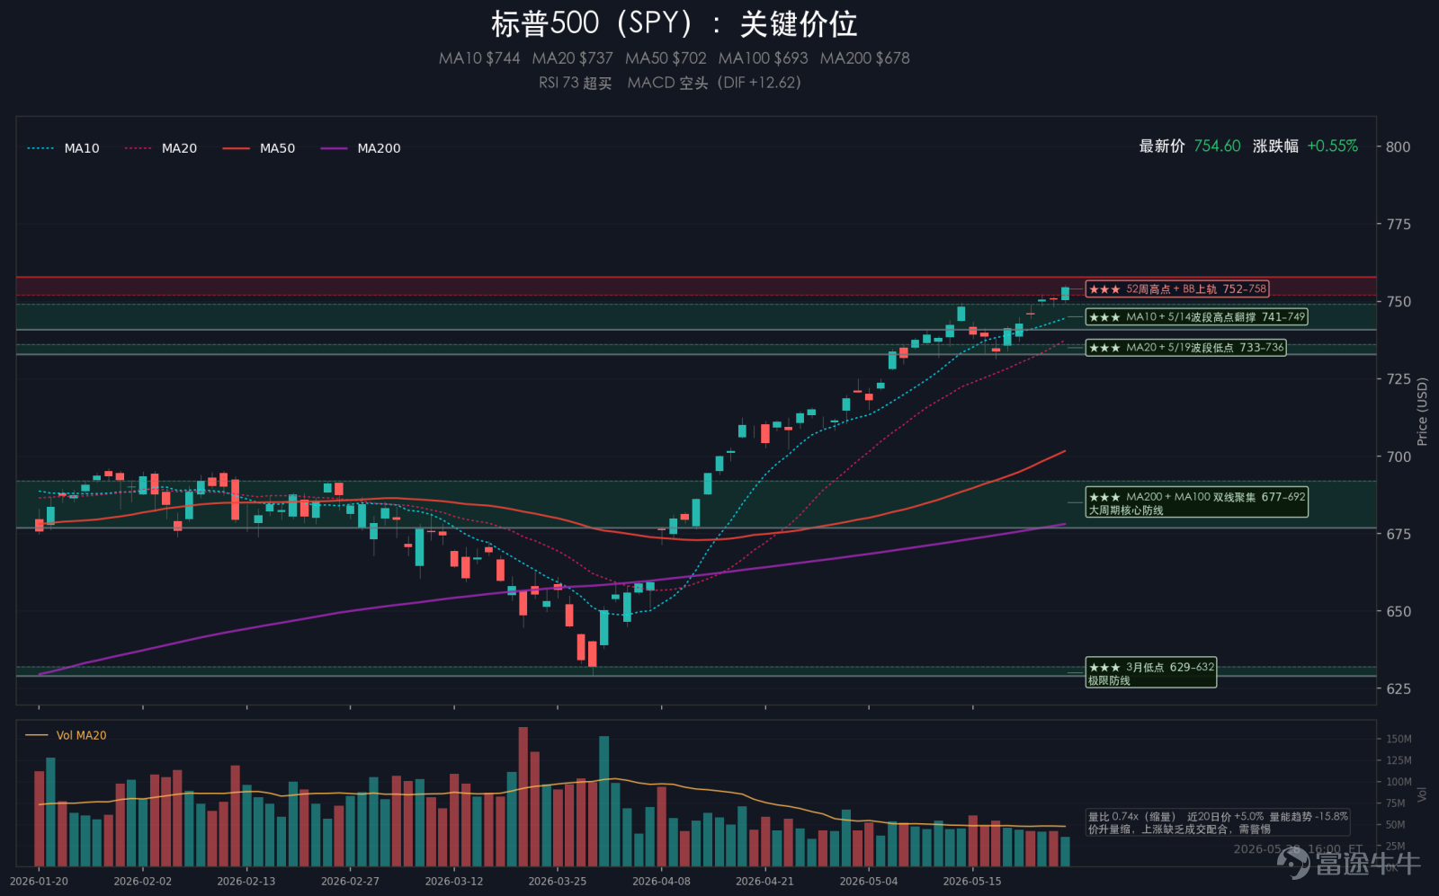The image size is (1439, 896).
Task: Click the MA200 legend entry
Action: point(361,148)
